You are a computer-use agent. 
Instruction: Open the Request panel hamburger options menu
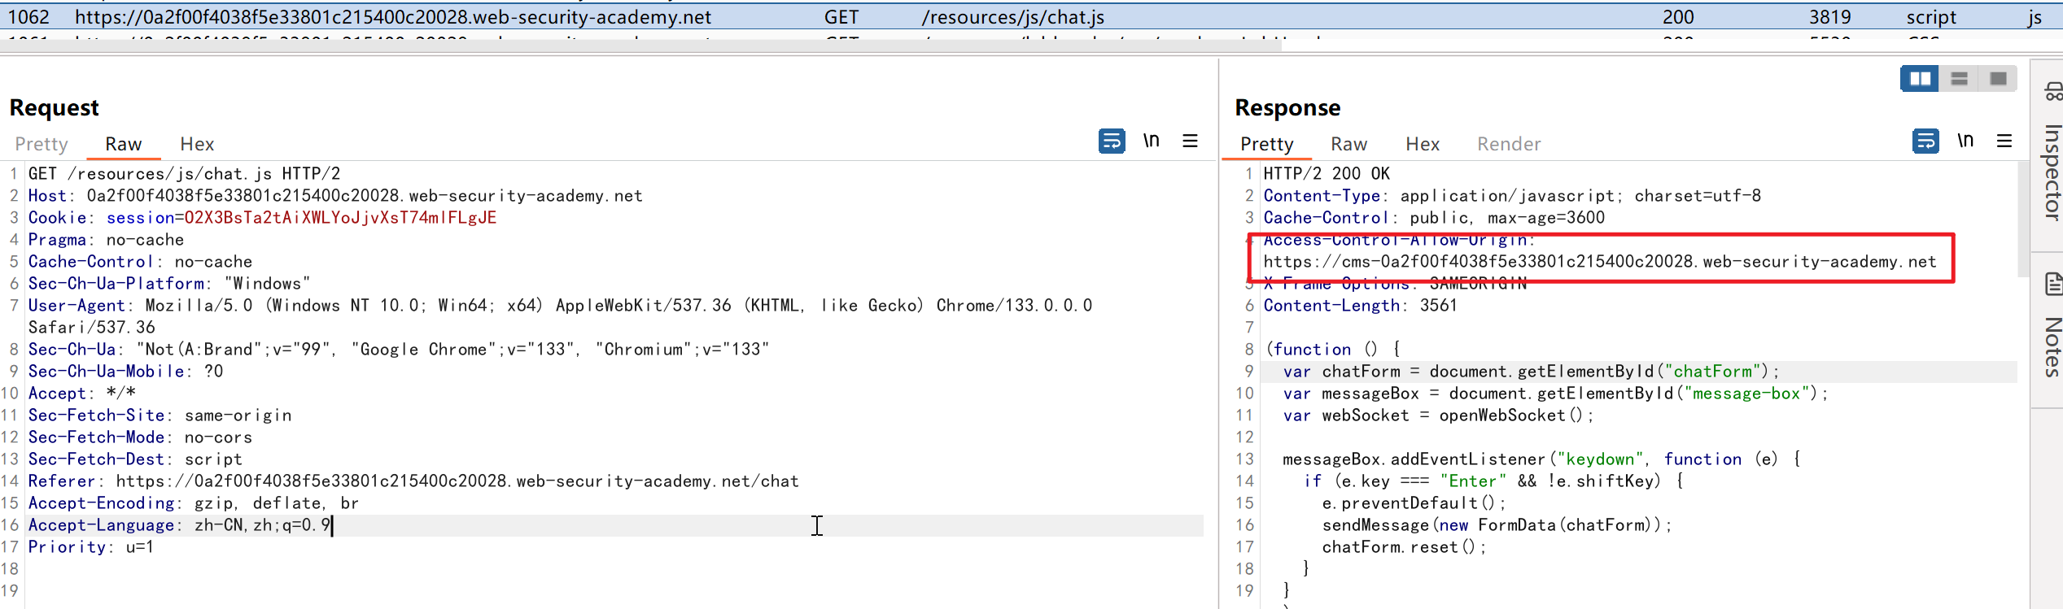(1190, 141)
